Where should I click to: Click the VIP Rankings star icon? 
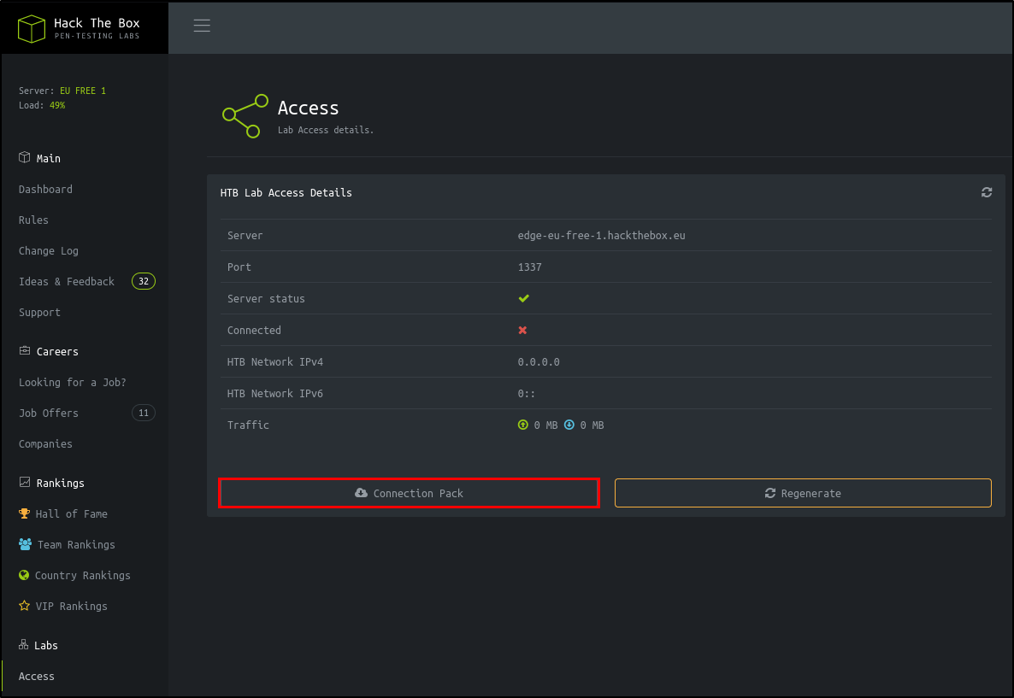point(25,606)
